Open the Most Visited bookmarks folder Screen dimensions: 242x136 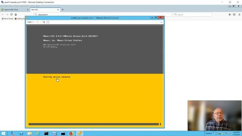(x=8, y=19)
